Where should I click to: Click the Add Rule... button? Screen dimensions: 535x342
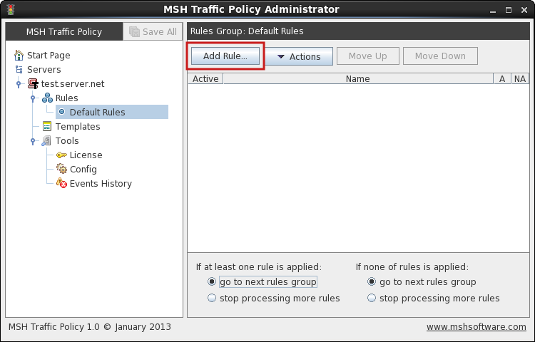coord(225,56)
